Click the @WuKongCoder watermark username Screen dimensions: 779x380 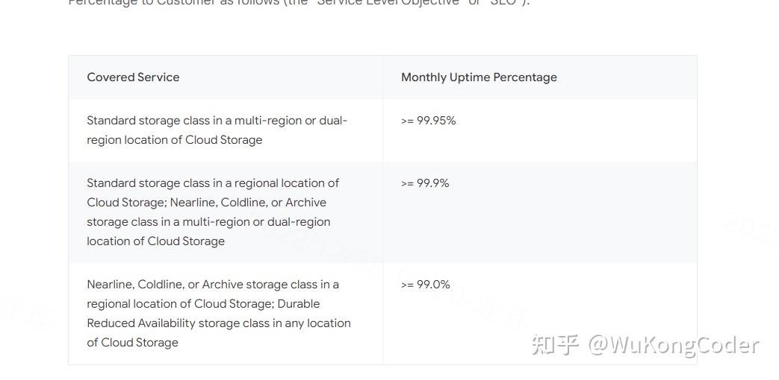click(x=674, y=345)
